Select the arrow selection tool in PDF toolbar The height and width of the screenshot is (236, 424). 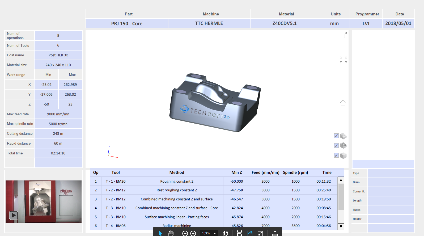160,233
